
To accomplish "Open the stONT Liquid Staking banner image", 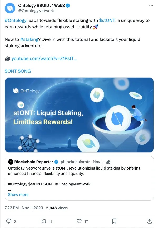I will 79,115.
